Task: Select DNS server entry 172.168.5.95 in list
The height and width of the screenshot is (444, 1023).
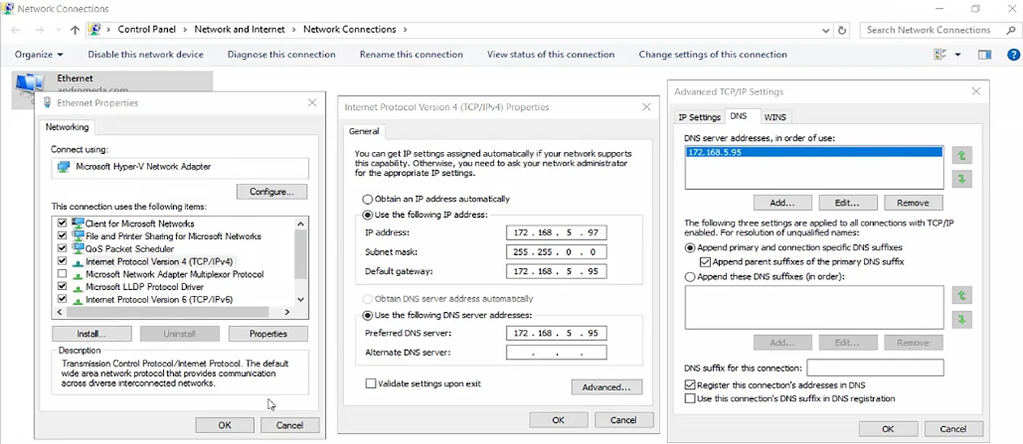Action: click(814, 153)
